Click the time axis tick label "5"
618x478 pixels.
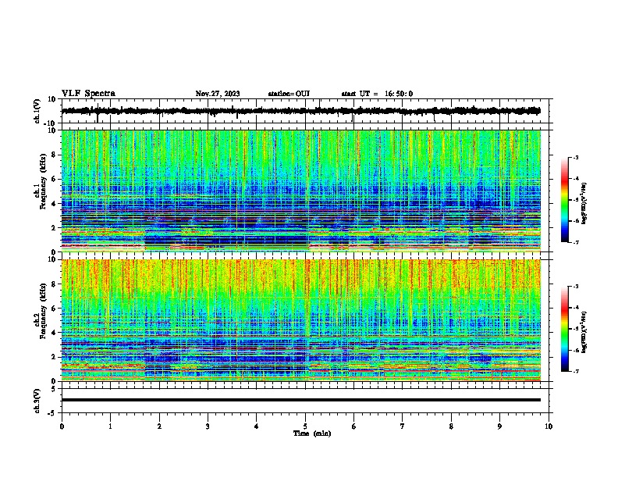(x=305, y=426)
